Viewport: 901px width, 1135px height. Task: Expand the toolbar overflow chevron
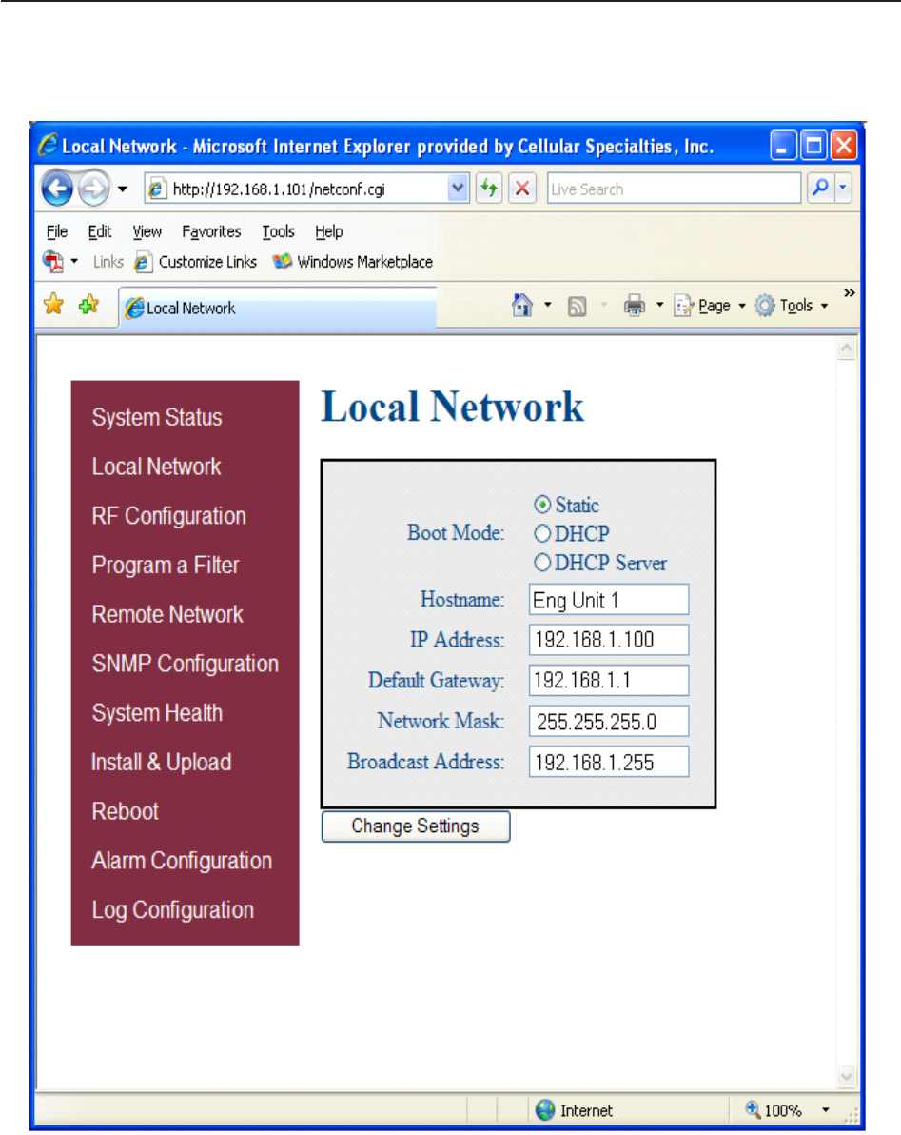coord(849,292)
